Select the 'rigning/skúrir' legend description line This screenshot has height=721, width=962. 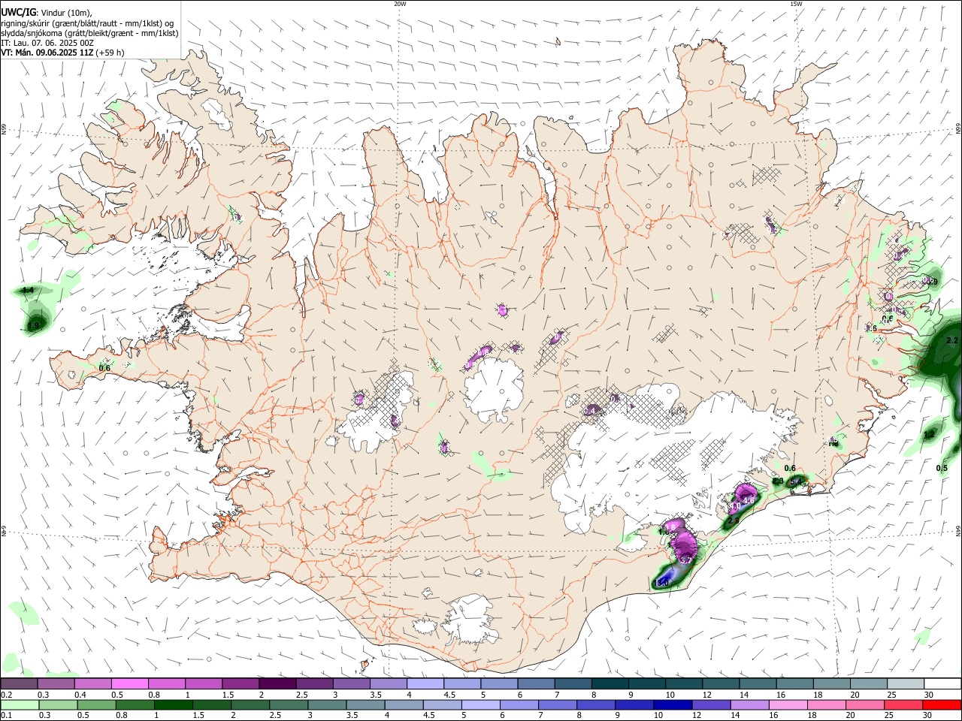click(87, 23)
